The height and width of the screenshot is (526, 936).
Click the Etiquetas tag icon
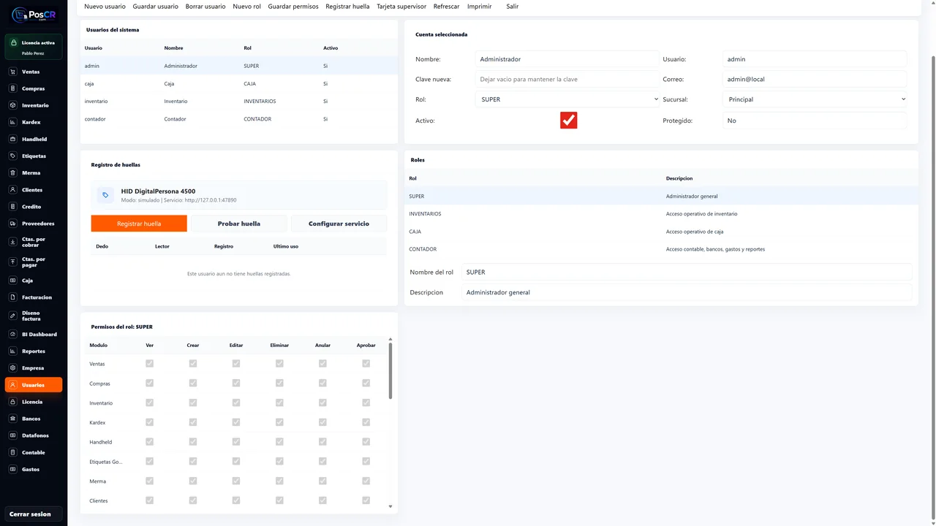click(13, 156)
